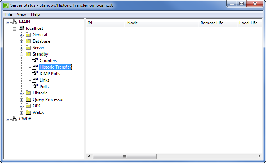Expand the CWDB system tree node

point(8,119)
